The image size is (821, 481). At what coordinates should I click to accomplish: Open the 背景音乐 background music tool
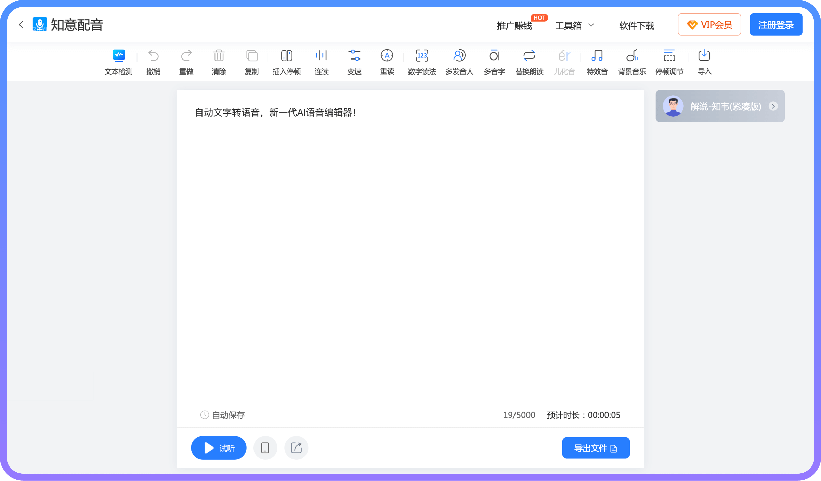(x=632, y=62)
